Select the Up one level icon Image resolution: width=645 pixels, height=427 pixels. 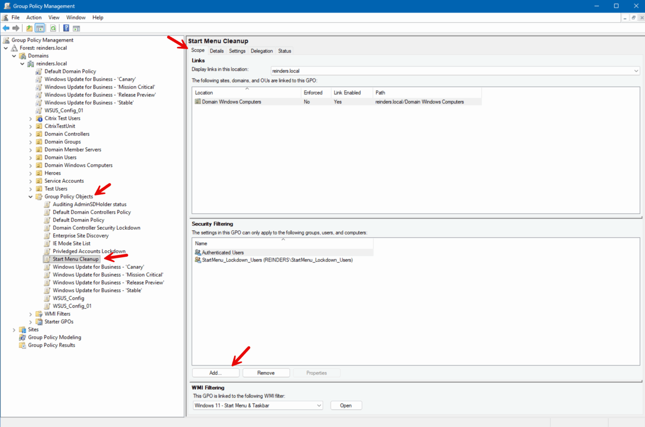(x=29, y=28)
